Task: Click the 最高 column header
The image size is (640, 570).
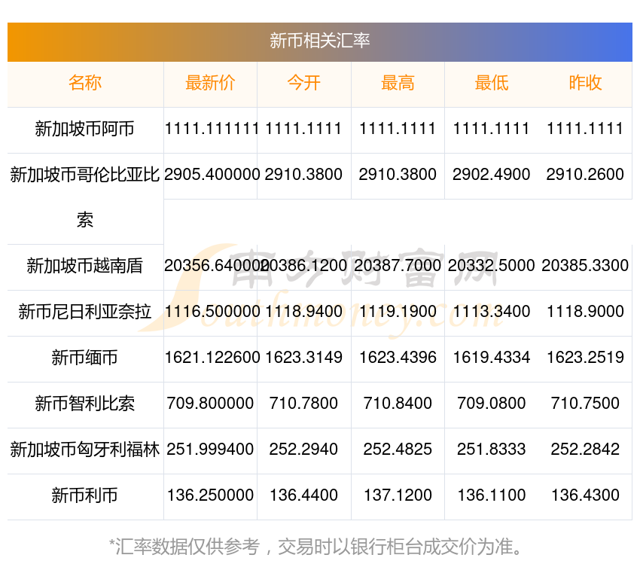Action: pyautogui.click(x=398, y=84)
